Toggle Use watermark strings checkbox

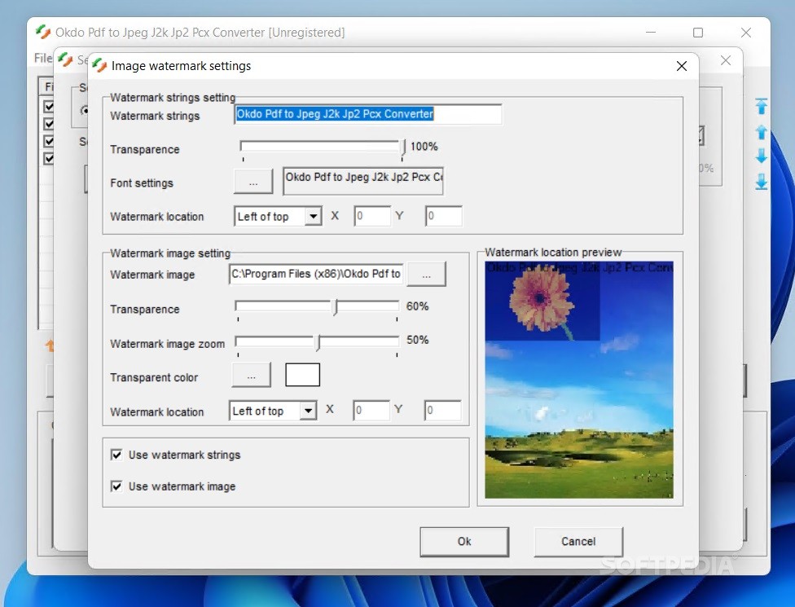point(116,455)
